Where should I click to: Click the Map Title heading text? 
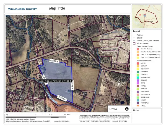click(57, 8)
